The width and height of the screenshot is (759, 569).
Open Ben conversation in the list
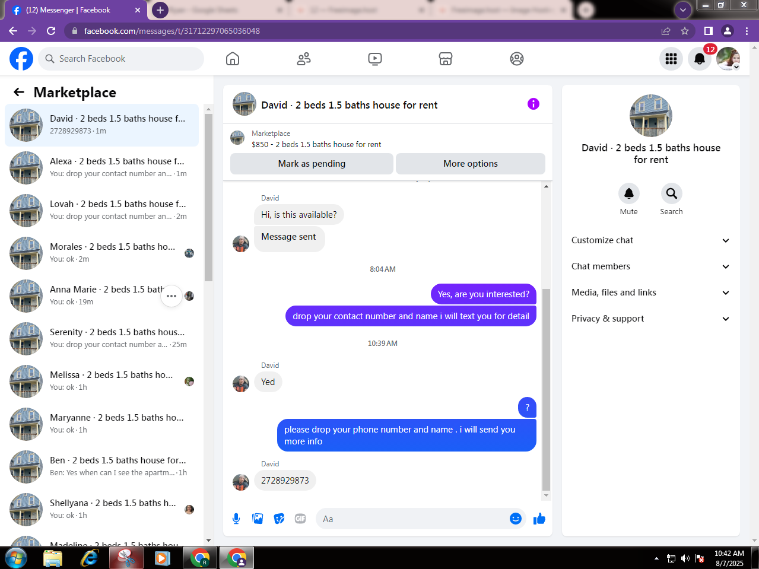tap(101, 467)
